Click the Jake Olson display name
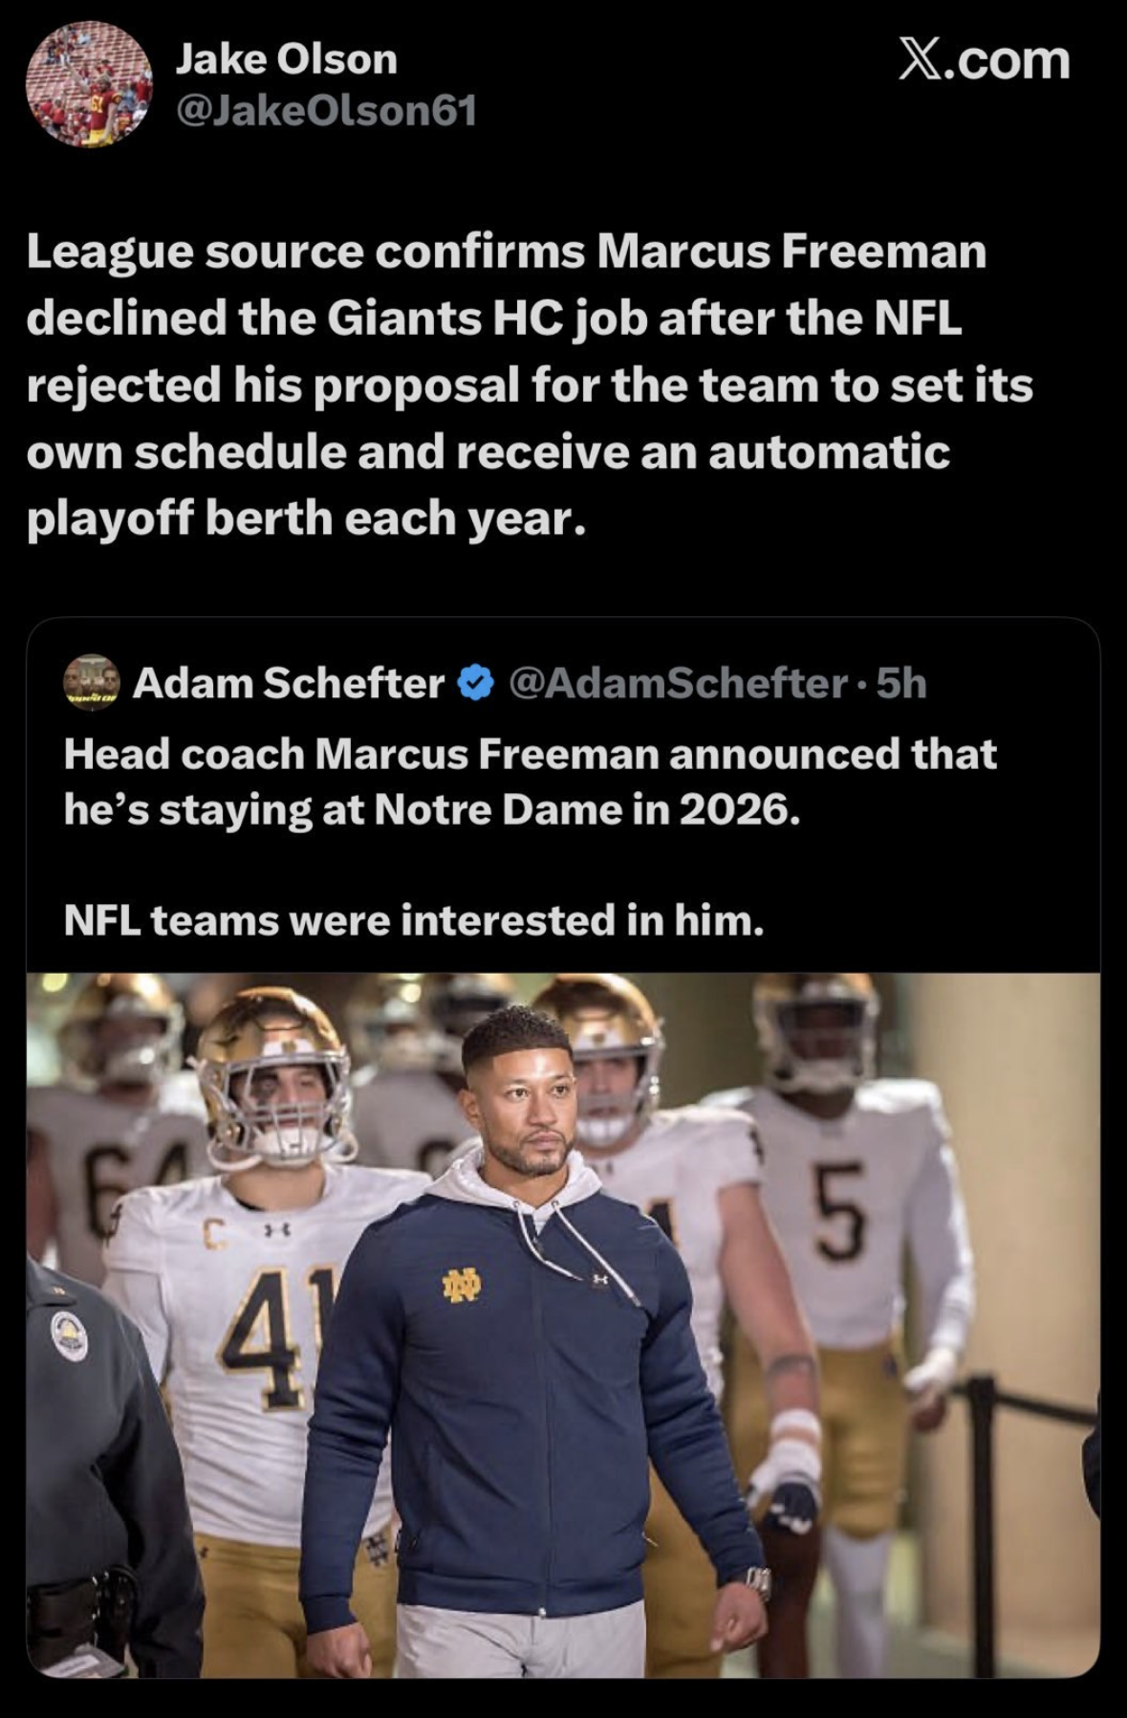 pos(286,59)
